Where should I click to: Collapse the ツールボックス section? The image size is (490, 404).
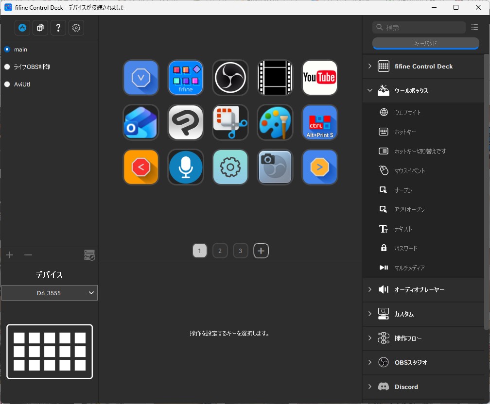[423, 91]
